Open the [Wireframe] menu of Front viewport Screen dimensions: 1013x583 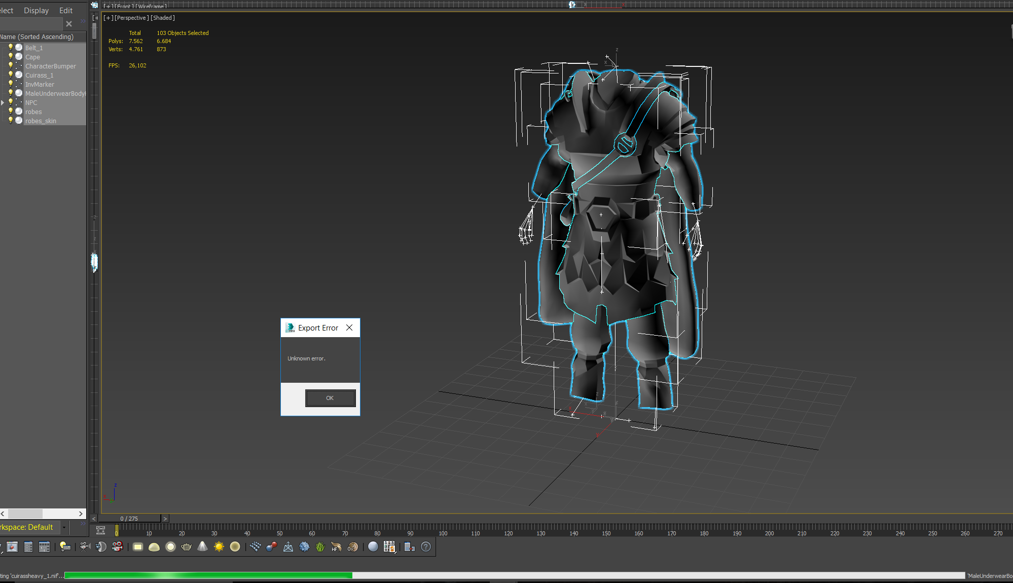click(x=151, y=7)
